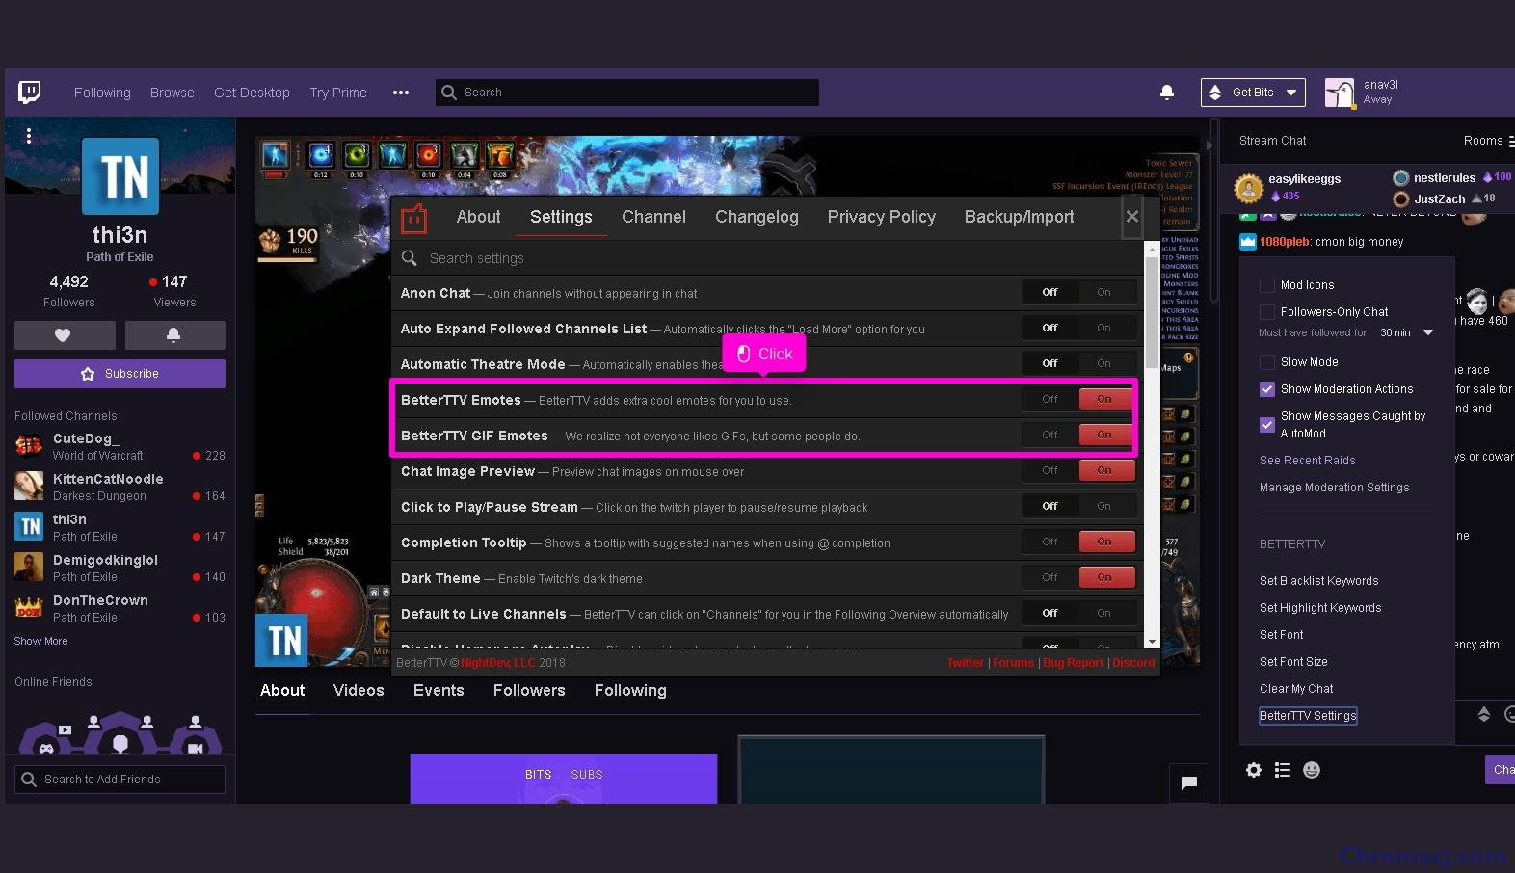This screenshot has height=873, width=1515.
Task: Click the KittenCatNoodle channel avatar
Action: click(29, 486)
